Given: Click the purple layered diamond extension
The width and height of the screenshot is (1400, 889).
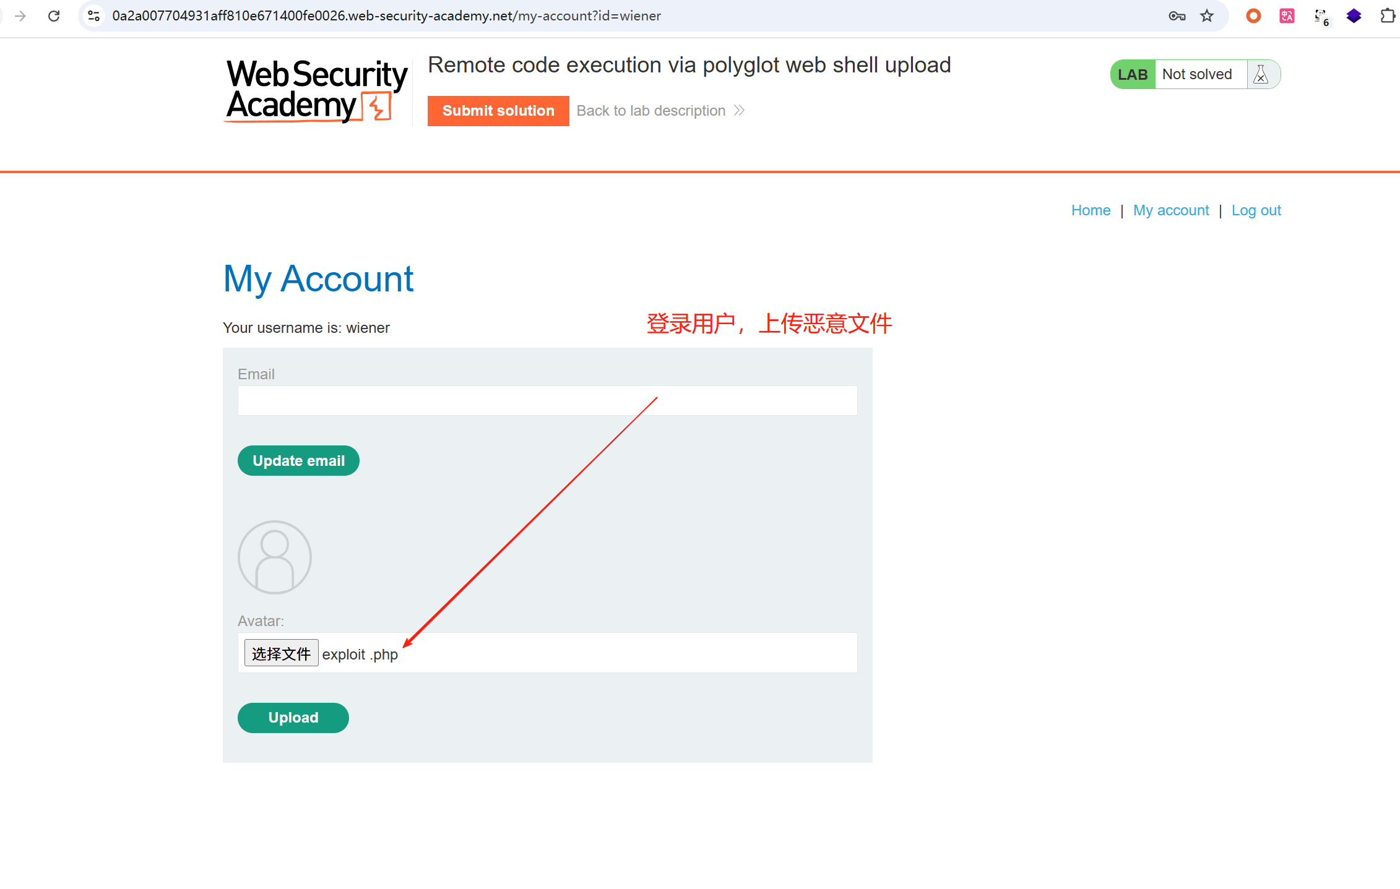Looking at the screenshot, I should [x=1354, y=16].
